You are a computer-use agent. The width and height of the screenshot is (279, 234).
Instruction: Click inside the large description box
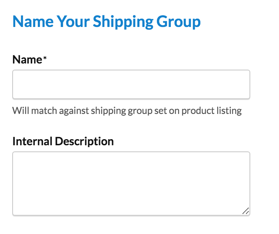131,183
